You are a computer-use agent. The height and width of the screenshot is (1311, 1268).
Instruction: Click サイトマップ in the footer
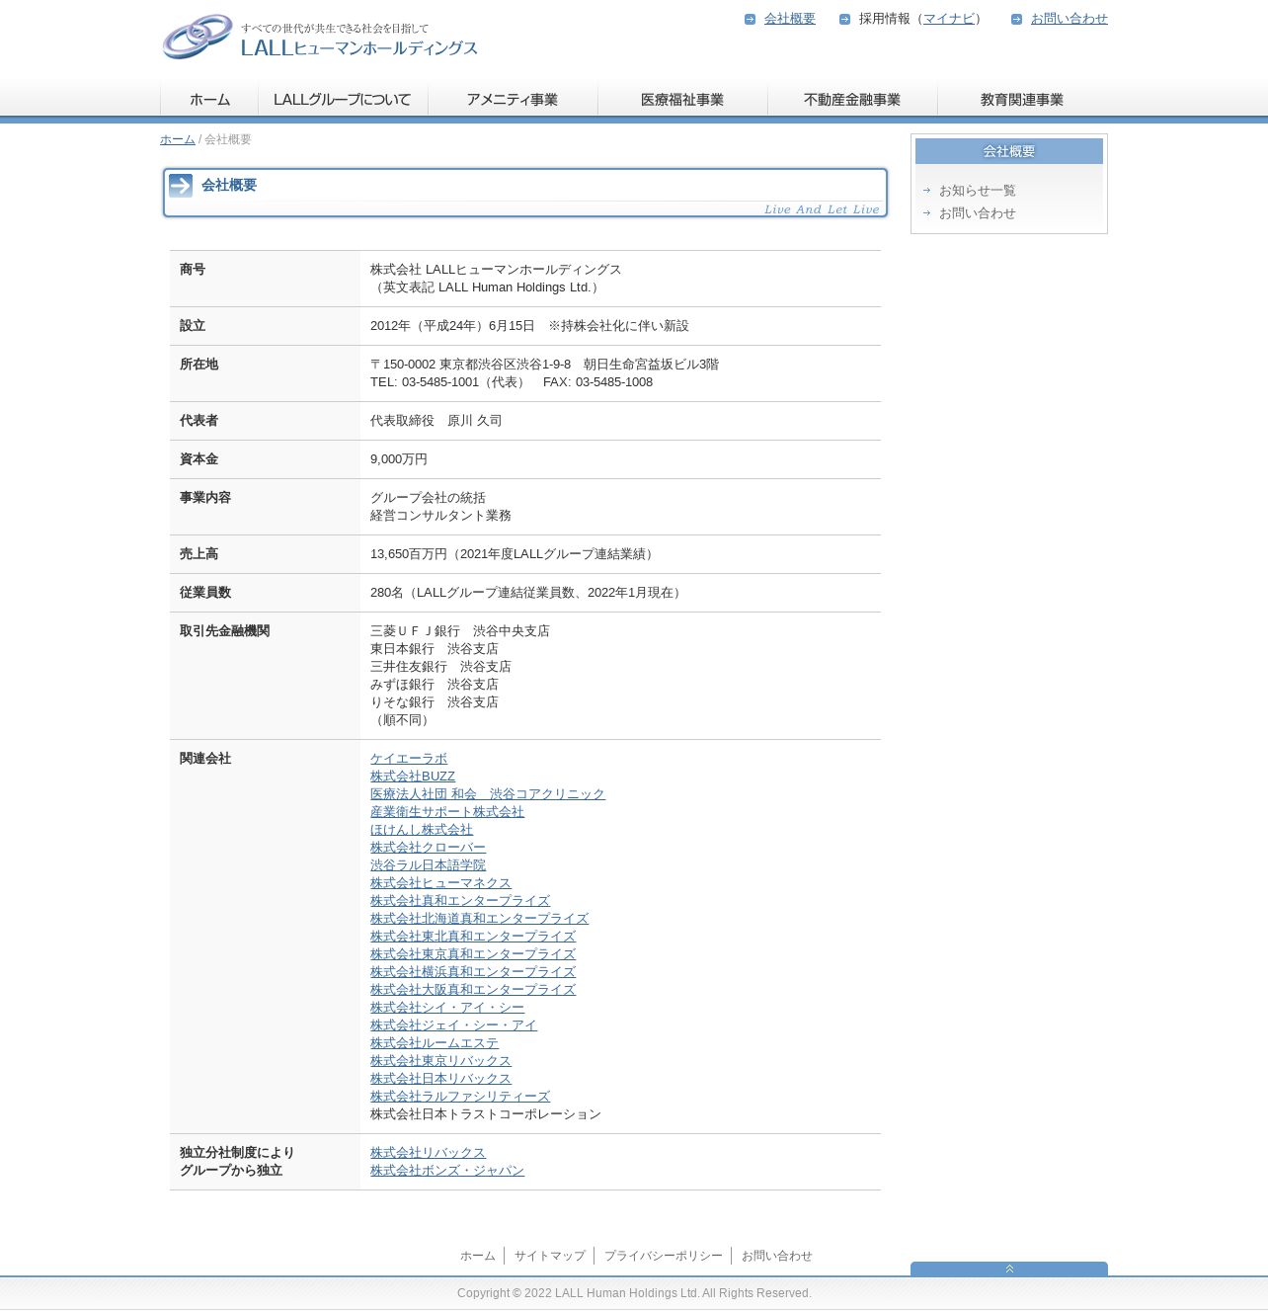click(550, 1256)
